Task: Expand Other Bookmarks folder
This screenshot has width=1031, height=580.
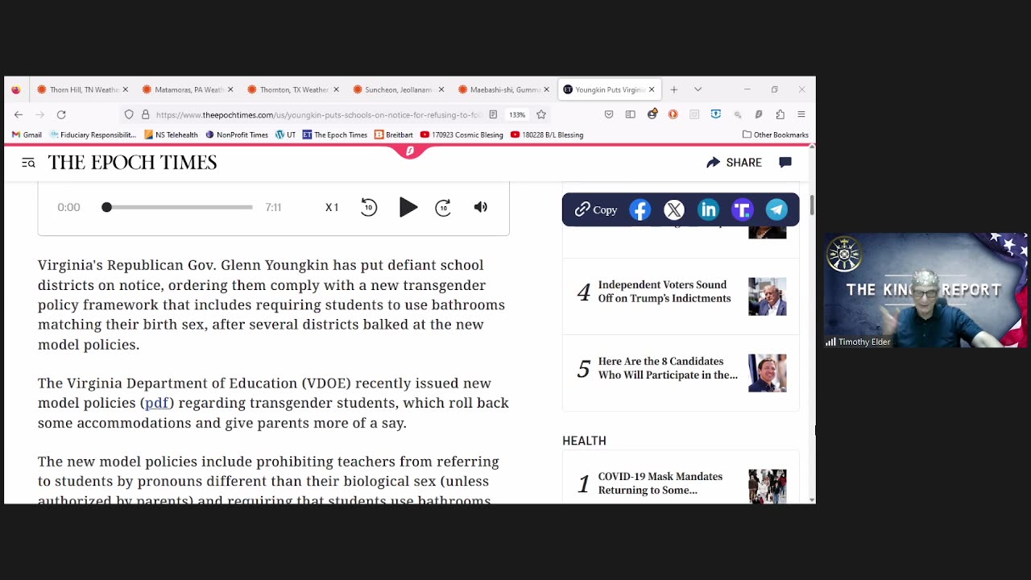Action: pos(776,135)
